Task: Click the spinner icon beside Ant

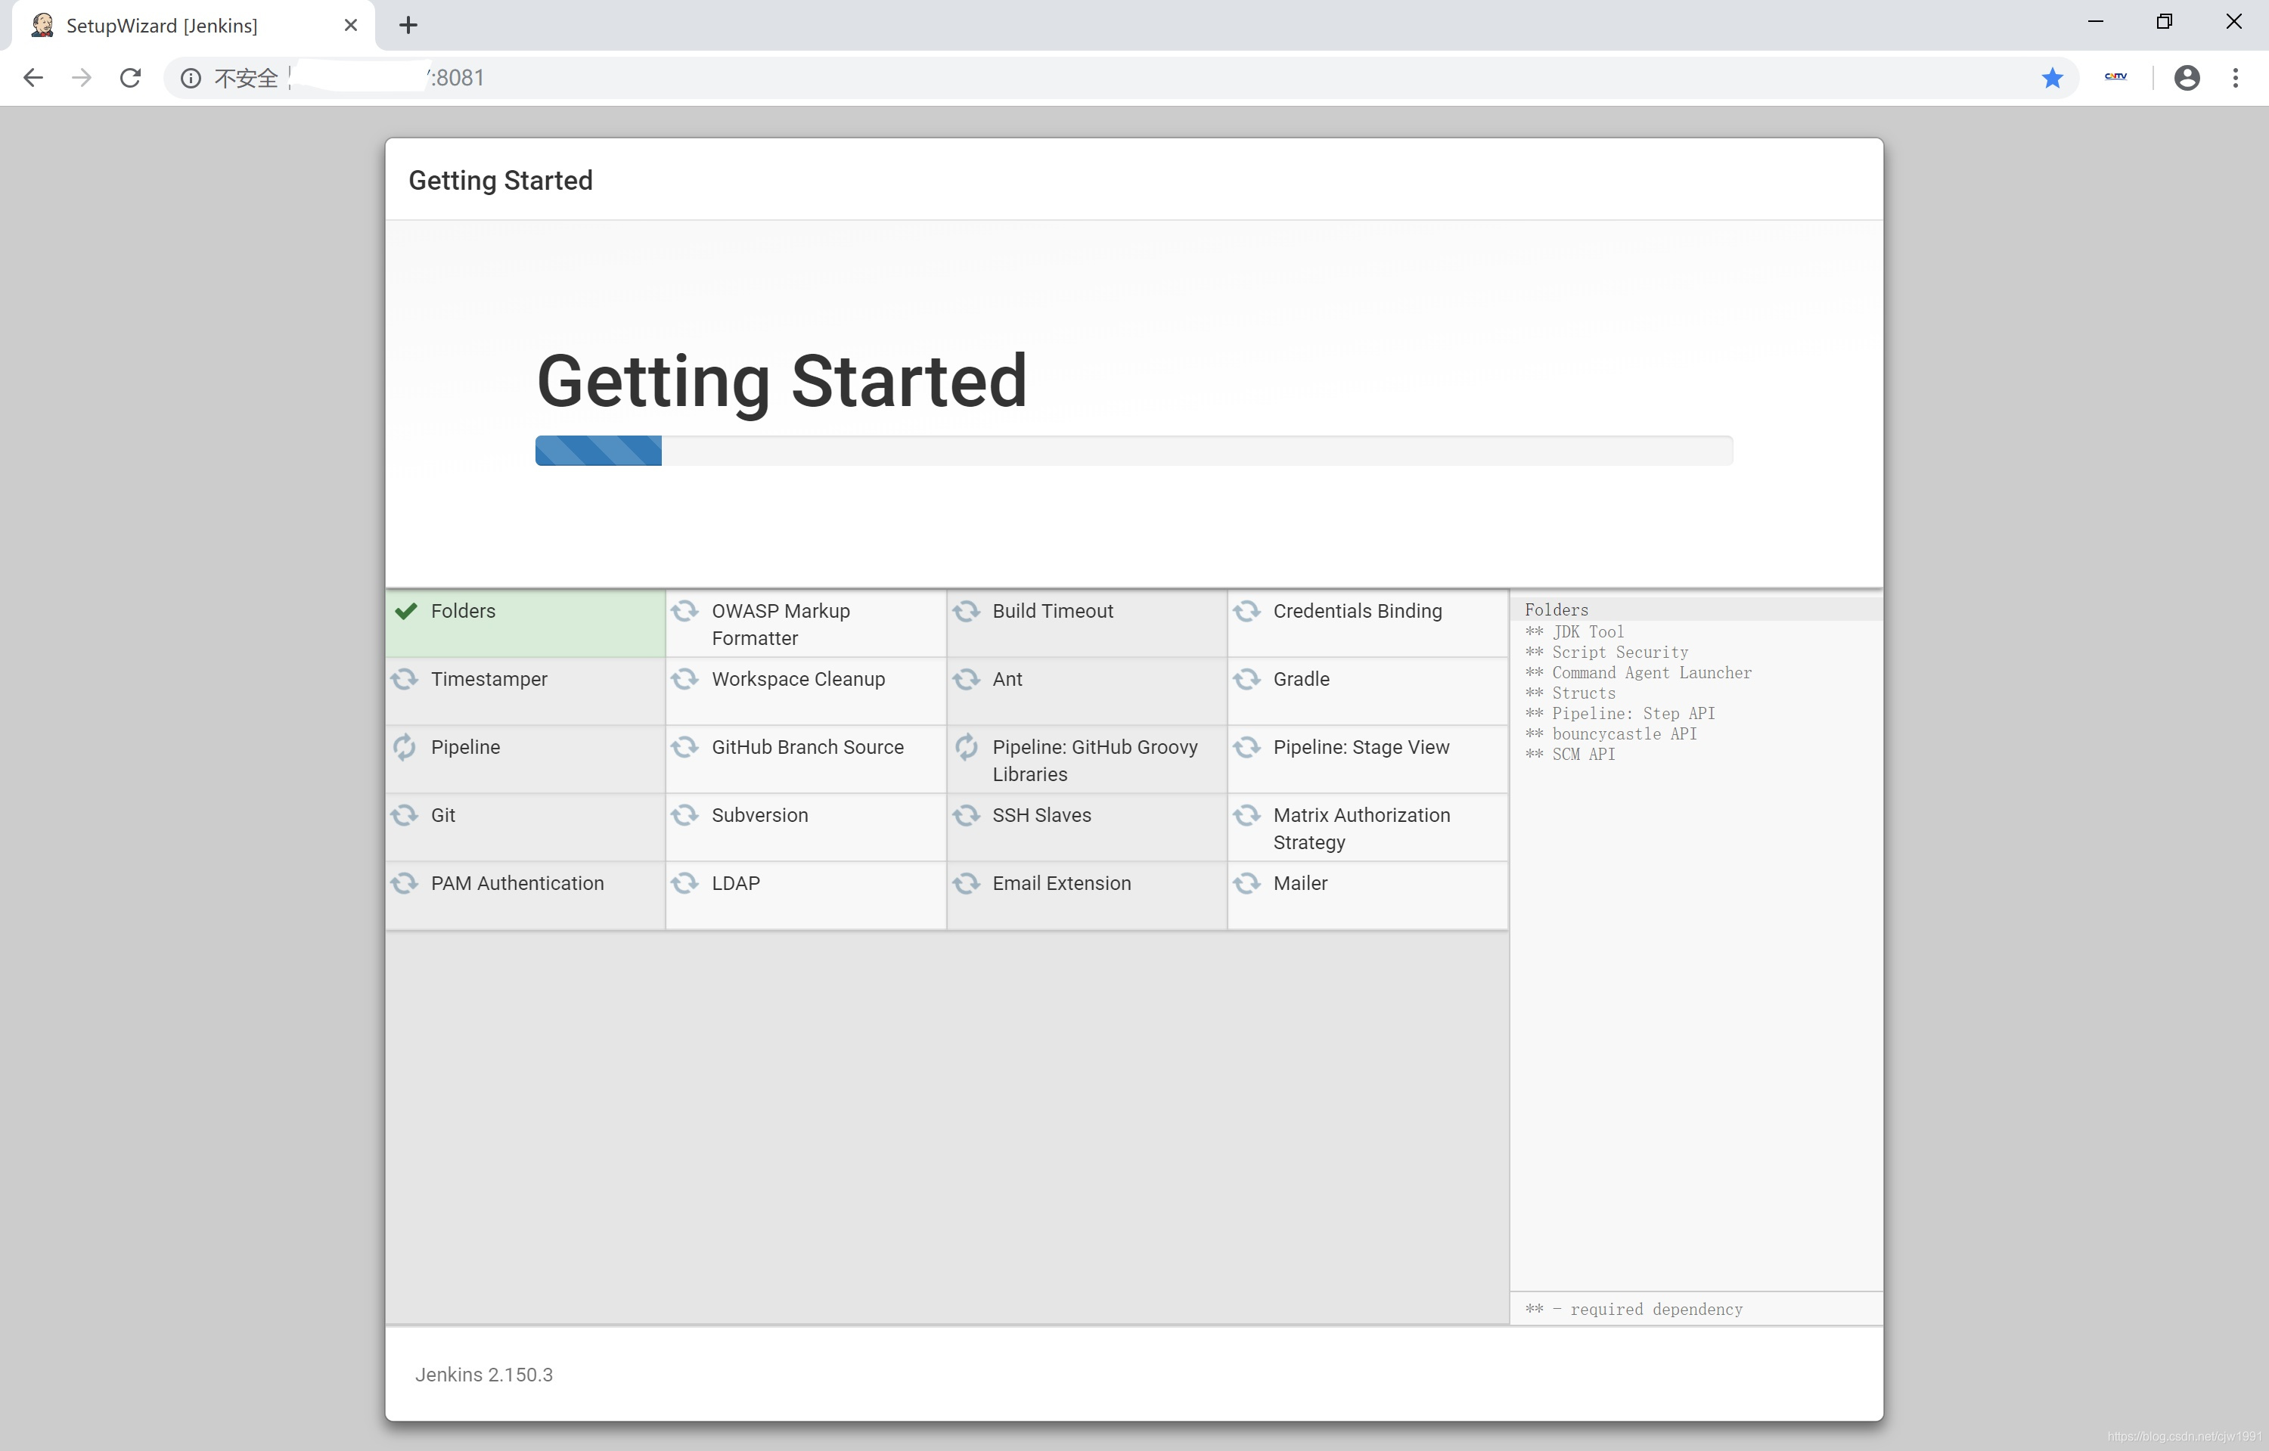Action: [x=966, y=679]
